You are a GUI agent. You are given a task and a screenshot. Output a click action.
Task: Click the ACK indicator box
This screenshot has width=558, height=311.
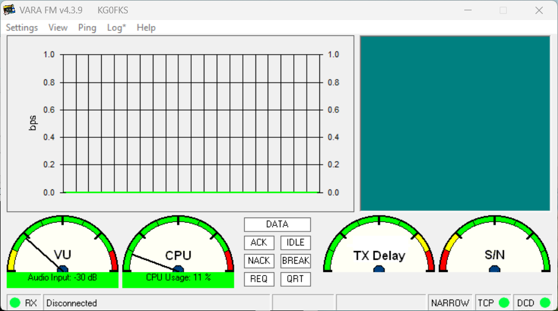(x=259, y=243)
